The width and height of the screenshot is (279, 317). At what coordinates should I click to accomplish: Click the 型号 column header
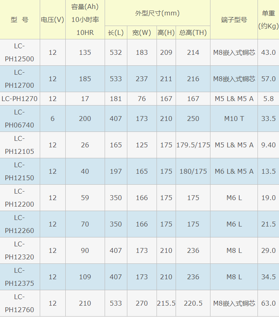click(x=19, y=19)
